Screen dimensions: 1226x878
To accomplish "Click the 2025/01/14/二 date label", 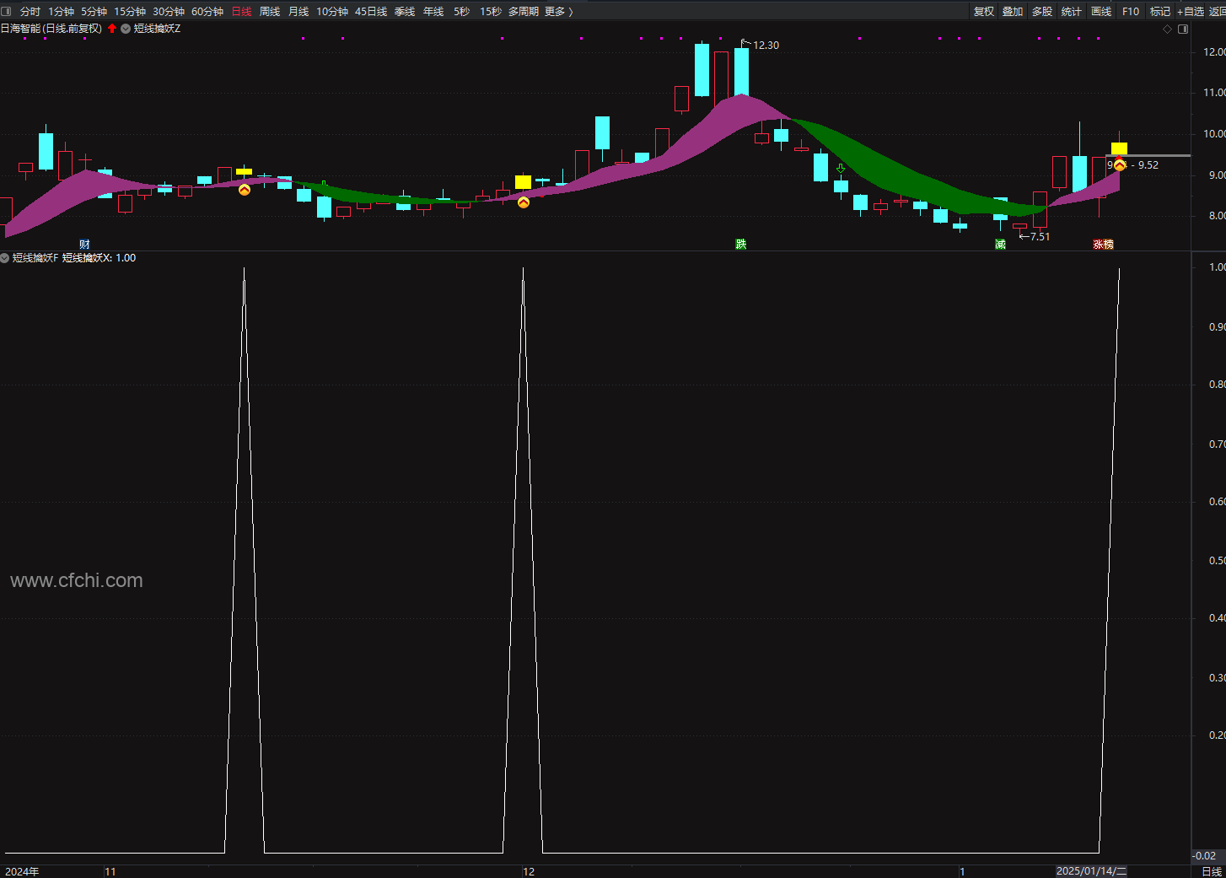I will coord(1092,871).
